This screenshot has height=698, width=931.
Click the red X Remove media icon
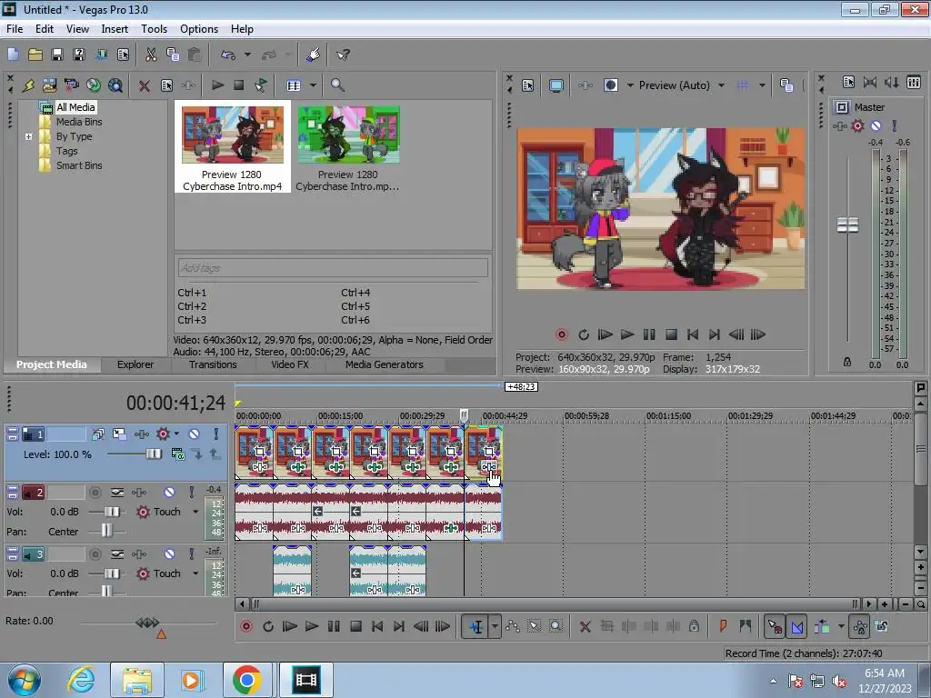point(144,85)
